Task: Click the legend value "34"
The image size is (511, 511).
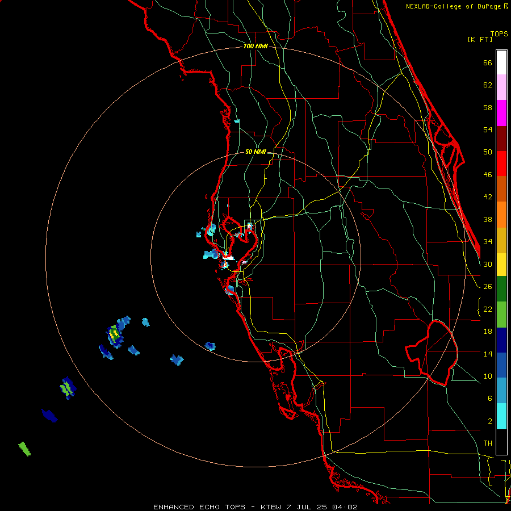Action: click(488, 242)
